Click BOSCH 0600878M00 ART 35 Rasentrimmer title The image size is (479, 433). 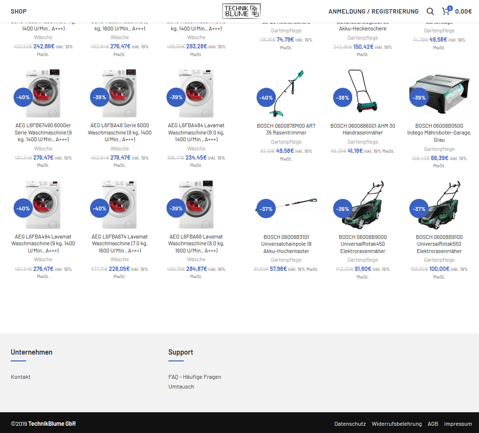(x=286, y=129)
